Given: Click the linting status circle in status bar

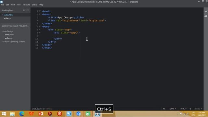Looking at the screenshot, I should tap(190, 109).
